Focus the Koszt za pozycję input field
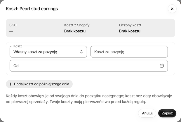181x122 pixels. [x=129, y=52]
